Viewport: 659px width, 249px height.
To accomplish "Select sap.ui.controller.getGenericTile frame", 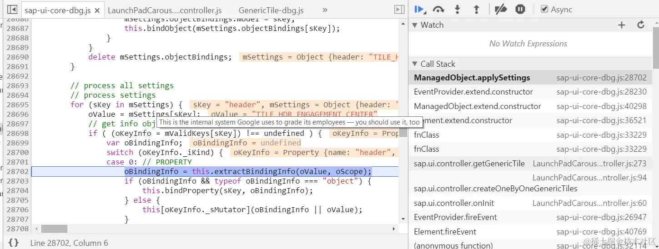I will [530, 164].
